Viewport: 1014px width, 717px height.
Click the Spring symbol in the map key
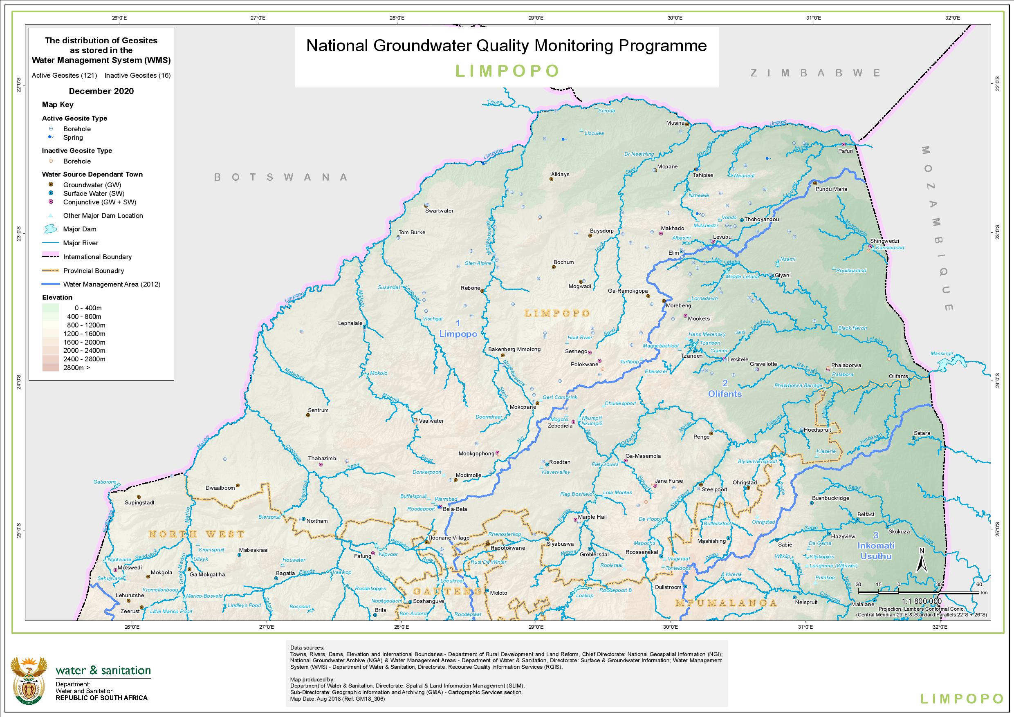click(51, 137)
